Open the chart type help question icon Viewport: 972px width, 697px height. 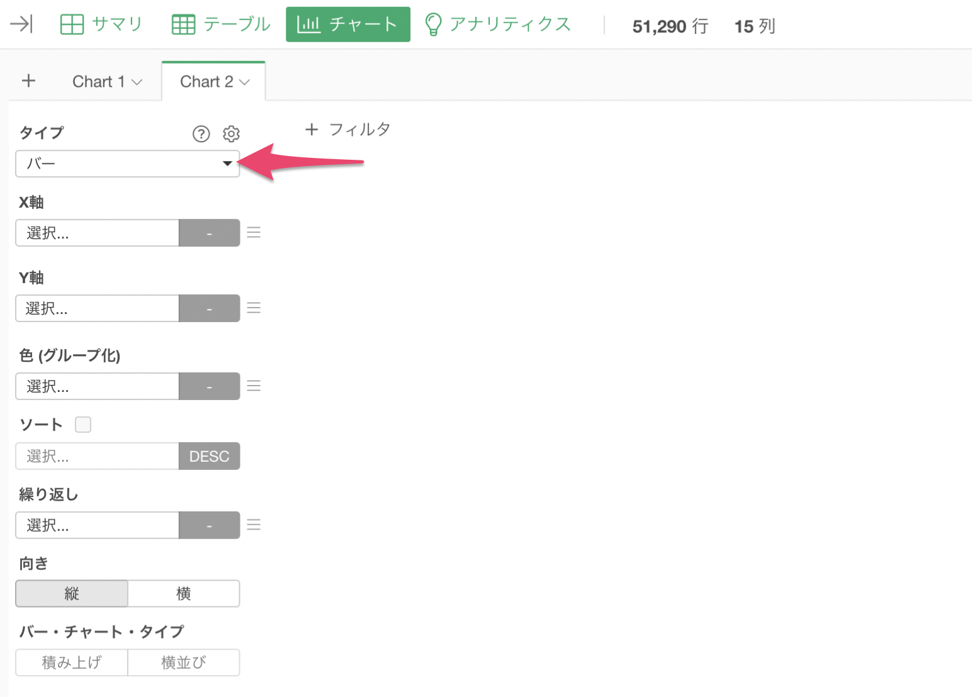(x=201, y=133)
